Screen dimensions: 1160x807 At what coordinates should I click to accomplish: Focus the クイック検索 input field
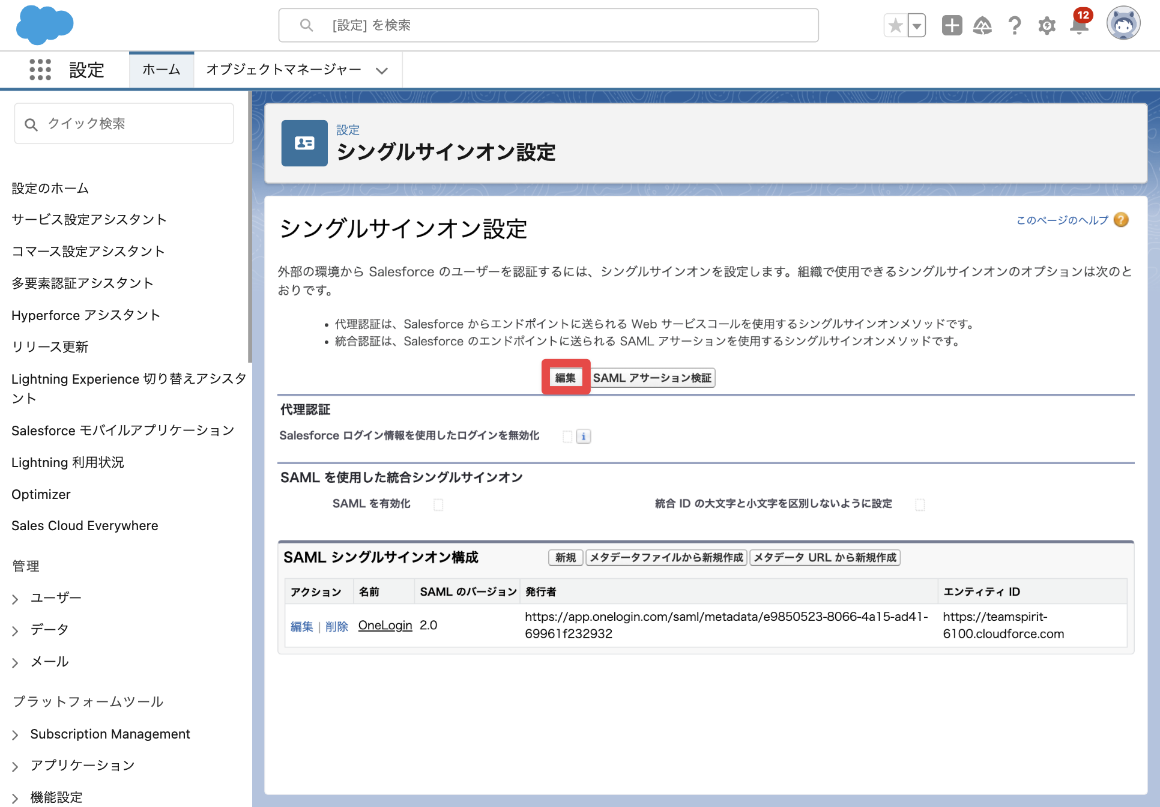(124, 124)
